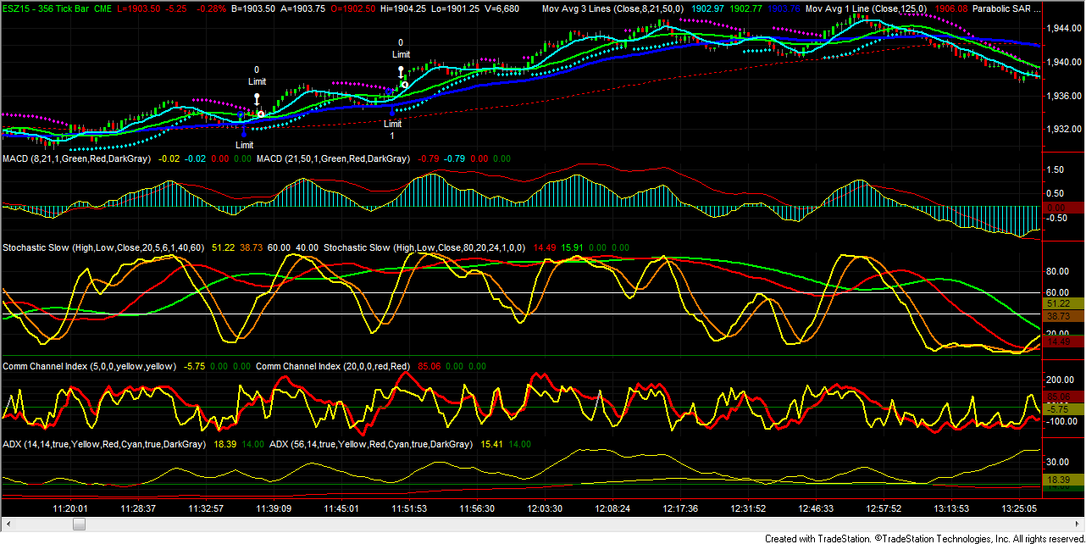The width and height of the screenshot is (1086, 544).
Task: Click the 'Limit 1' order marker label
Action: (391, 130)
